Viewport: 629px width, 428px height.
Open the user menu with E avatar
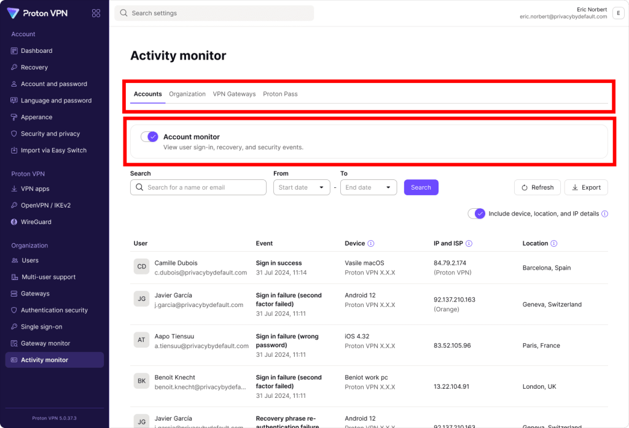pos(618,14)
